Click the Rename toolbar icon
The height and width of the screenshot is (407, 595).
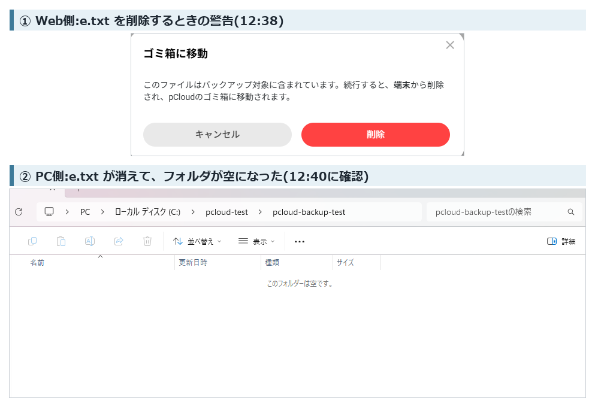90,241
